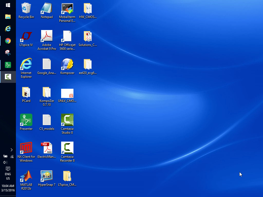Viewport: 263px width, 197px height.
Task: Select the ElectricMan PDF file
Action: pyautogui.click(x=47, y=148)
